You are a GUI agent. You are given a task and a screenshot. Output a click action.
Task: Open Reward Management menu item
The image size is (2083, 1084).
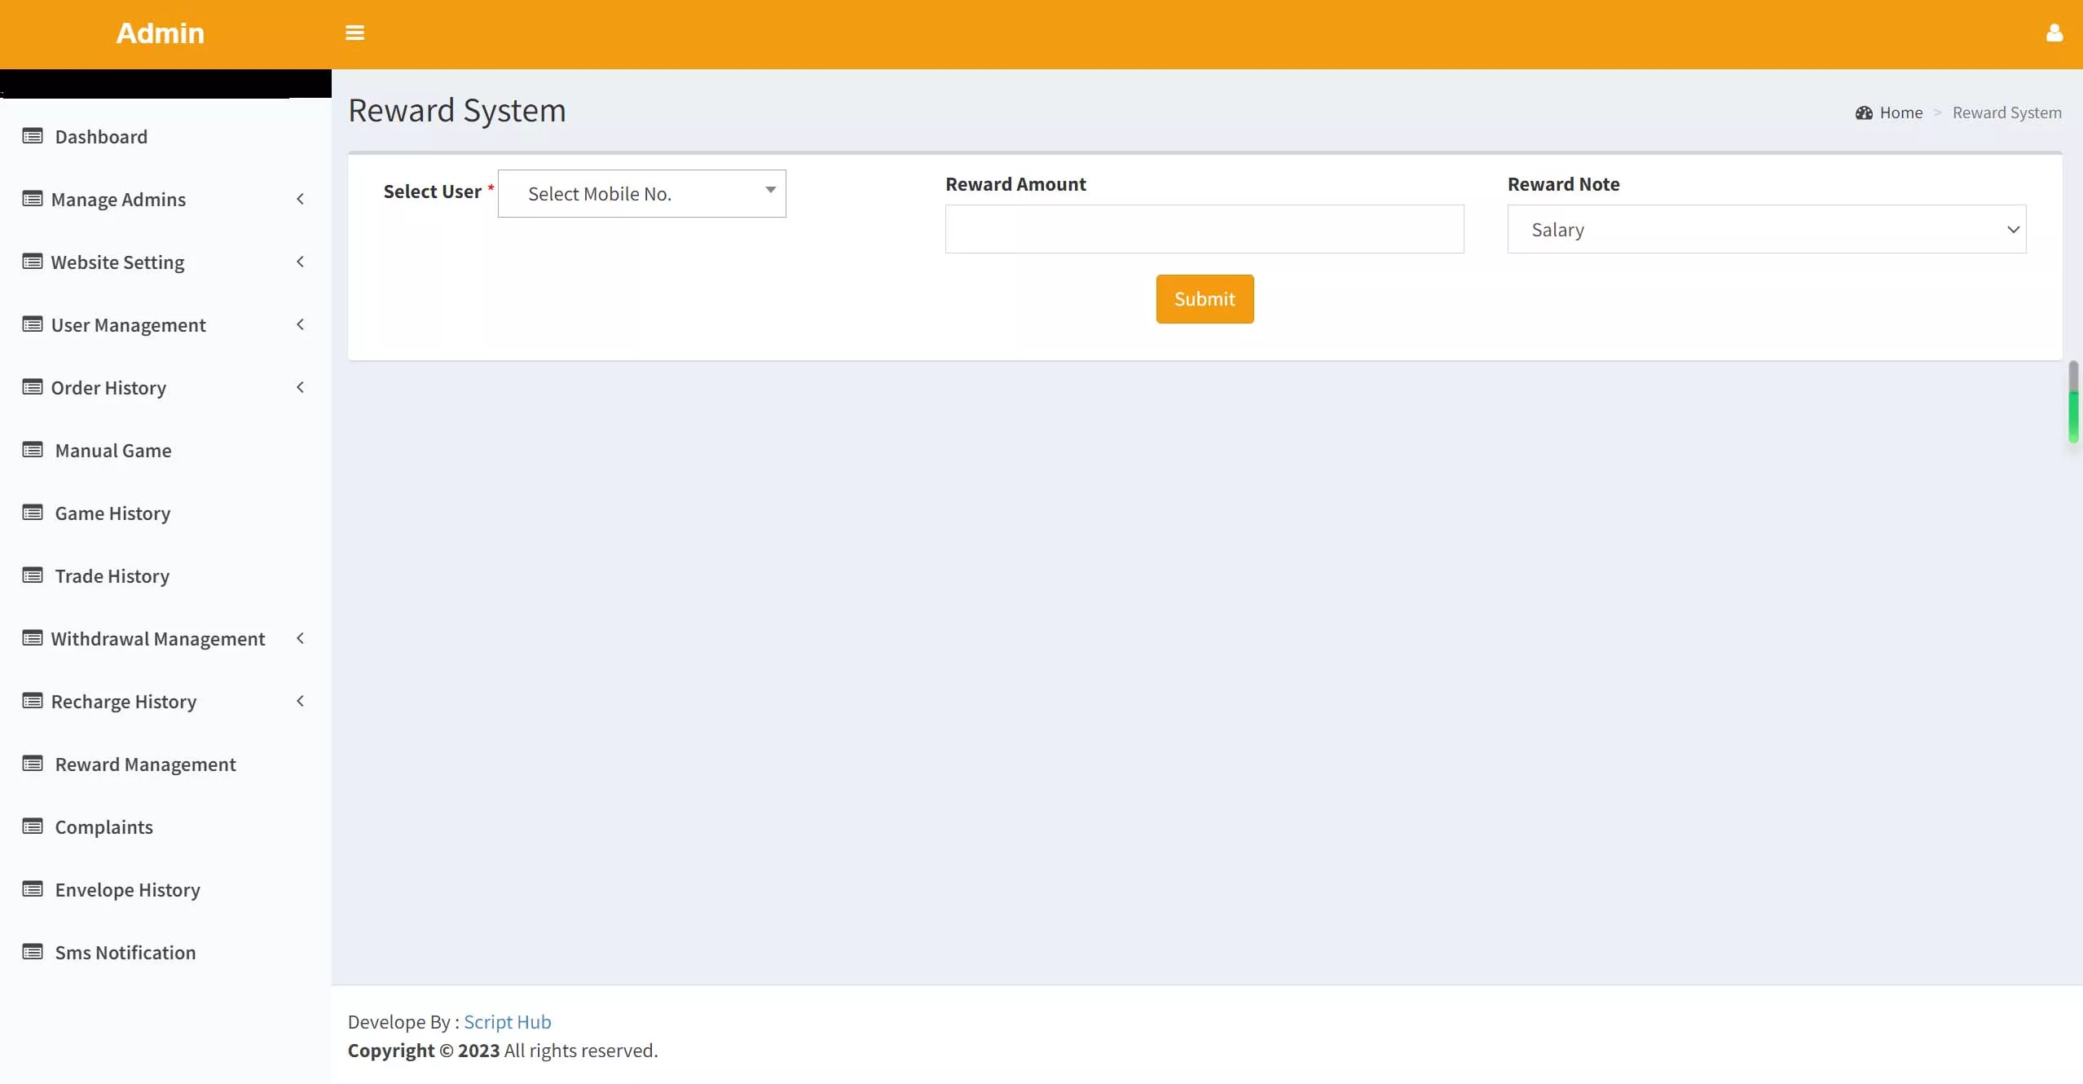point(145,765)
